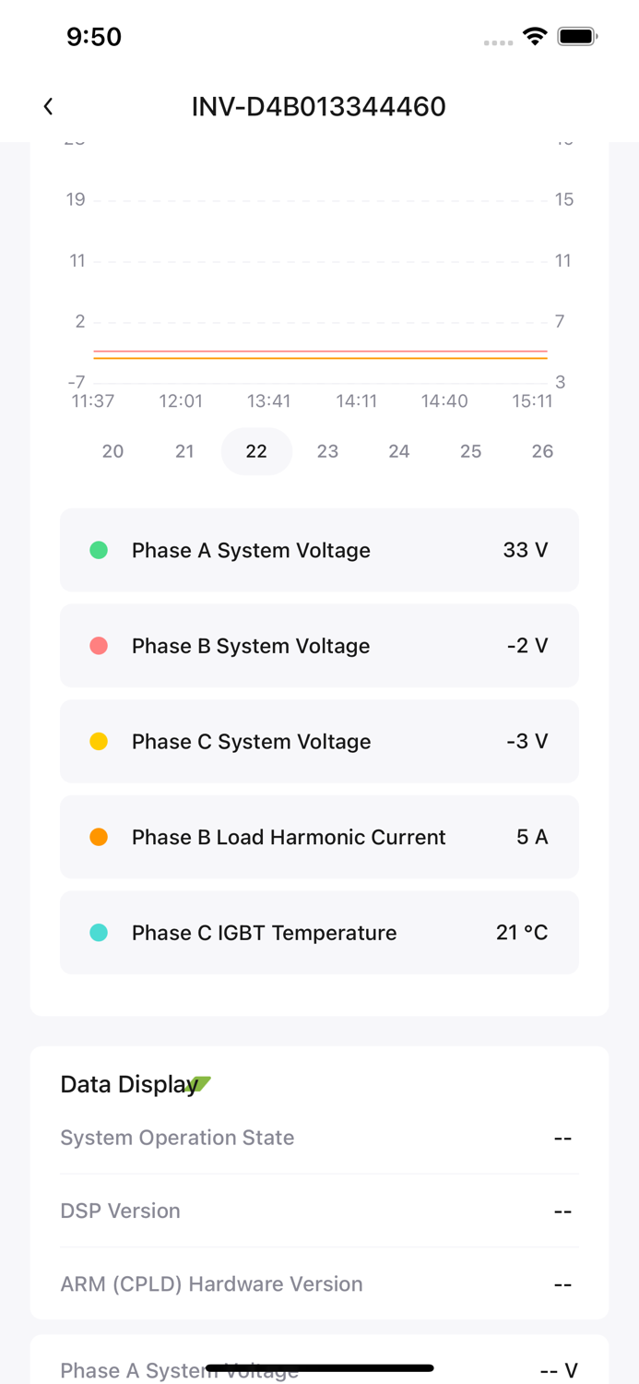Toggle Phase B Load Harmonic Current series
The image size is (639, 1384).
pos(319,837)
